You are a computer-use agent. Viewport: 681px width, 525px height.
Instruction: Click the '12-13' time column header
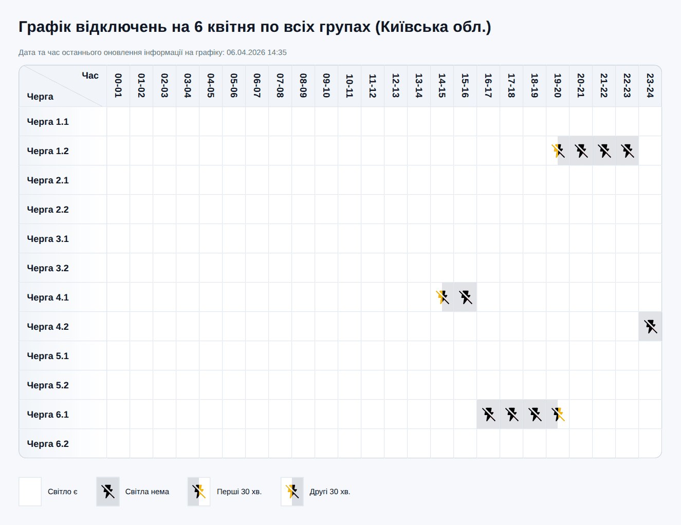tap(395, 85)
